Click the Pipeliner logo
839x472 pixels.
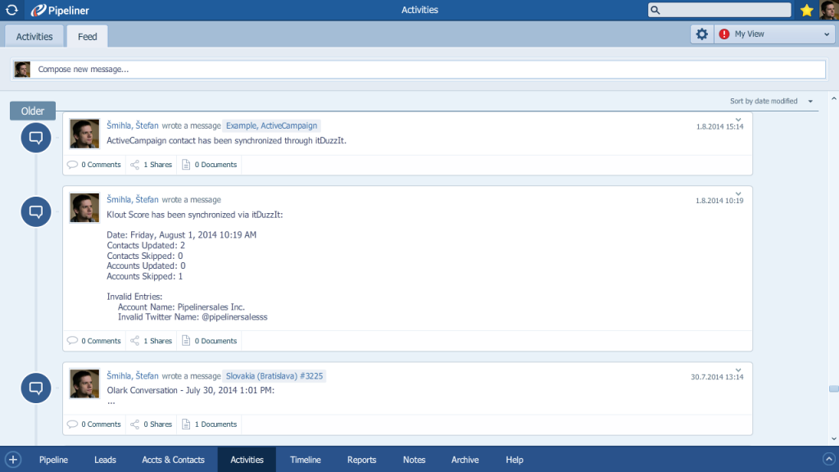60,10
